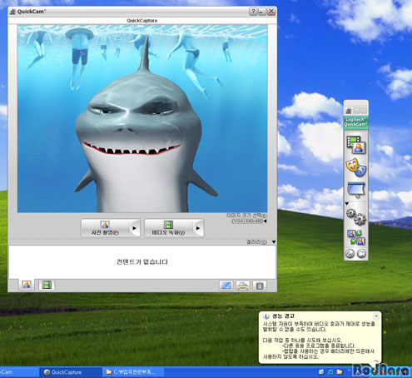Screen dimensions: 412x378
Task: Open QuickCapture from Logitech QuickCam toolbar
Action: pyautogui.click(x=356, y=145)
